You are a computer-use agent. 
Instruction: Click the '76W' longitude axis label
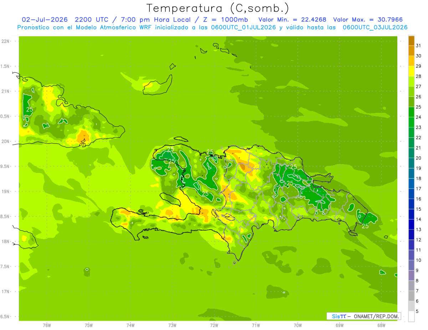coord(47,325)
